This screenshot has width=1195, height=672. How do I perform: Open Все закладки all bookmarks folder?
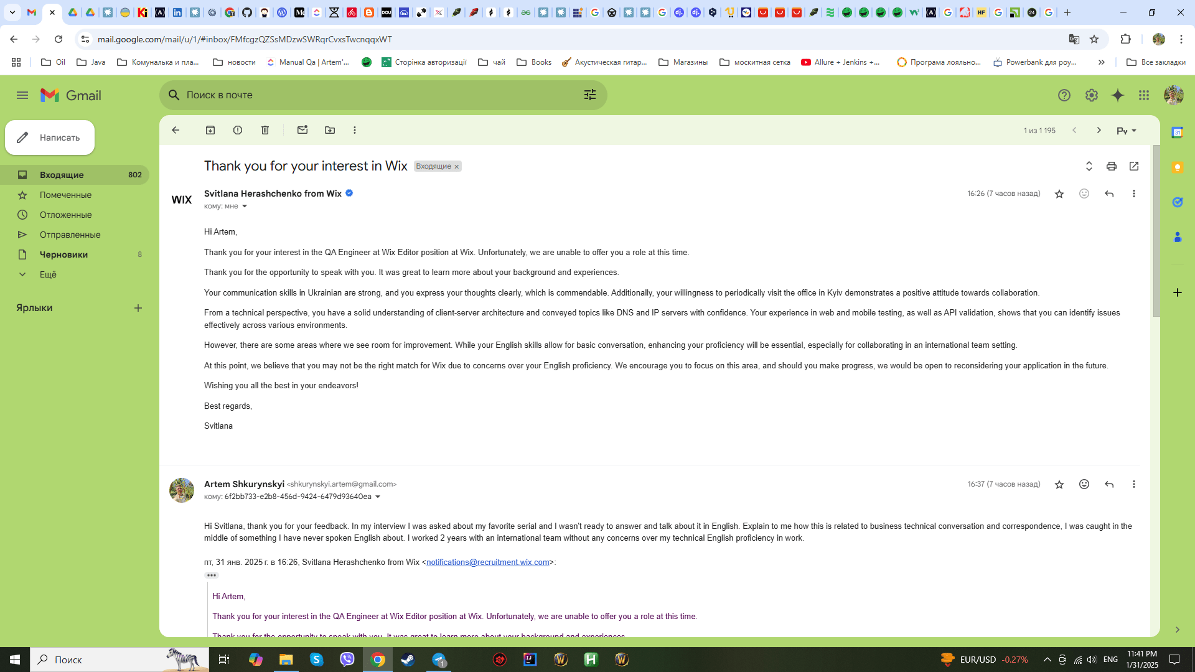coord(1156,62)
